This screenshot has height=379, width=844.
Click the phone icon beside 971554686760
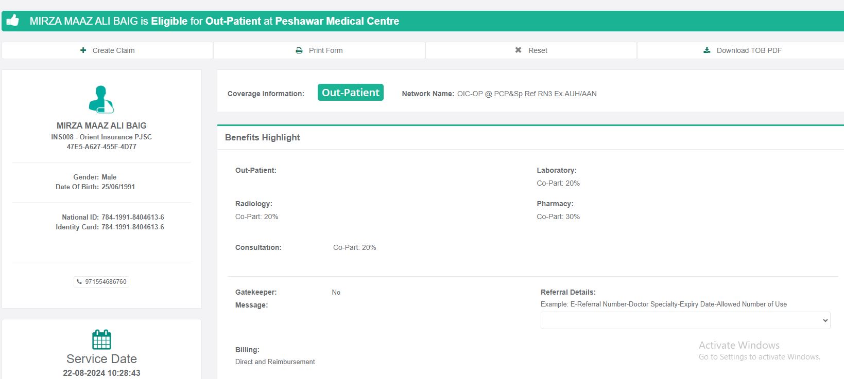(x=79, y=282)
